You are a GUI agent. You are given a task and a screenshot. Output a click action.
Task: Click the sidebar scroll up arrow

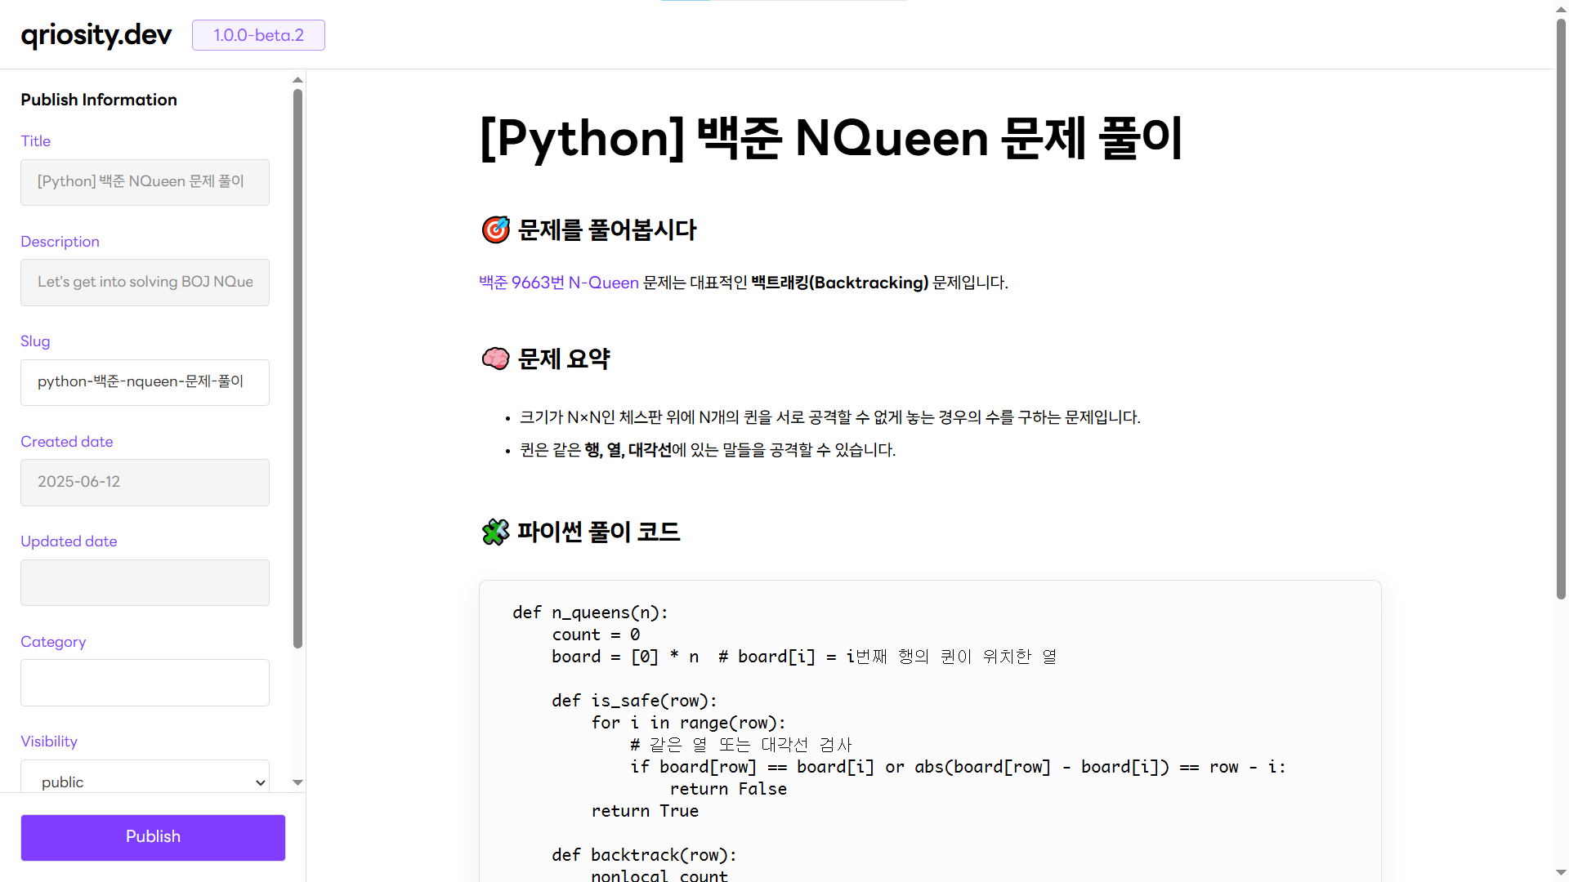point(297,80)
